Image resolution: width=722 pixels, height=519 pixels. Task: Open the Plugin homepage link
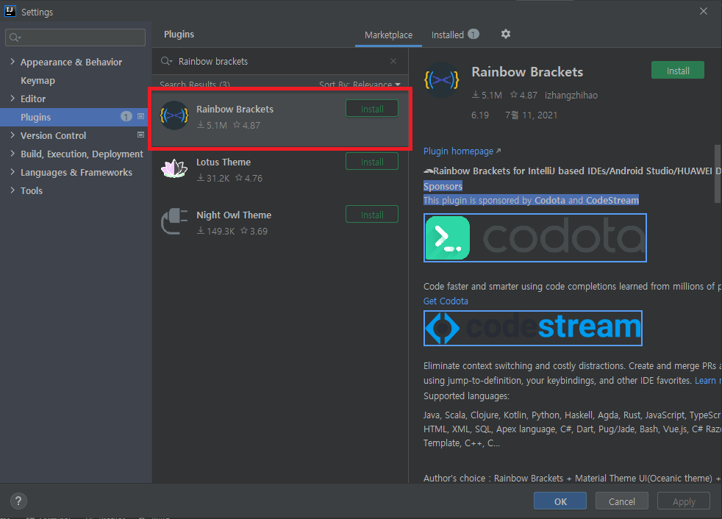coord(462,151)
